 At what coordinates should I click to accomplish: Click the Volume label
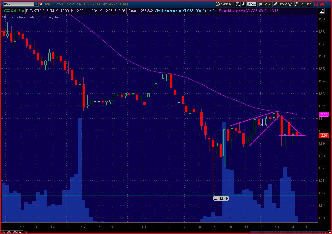(x=133, y=11)
